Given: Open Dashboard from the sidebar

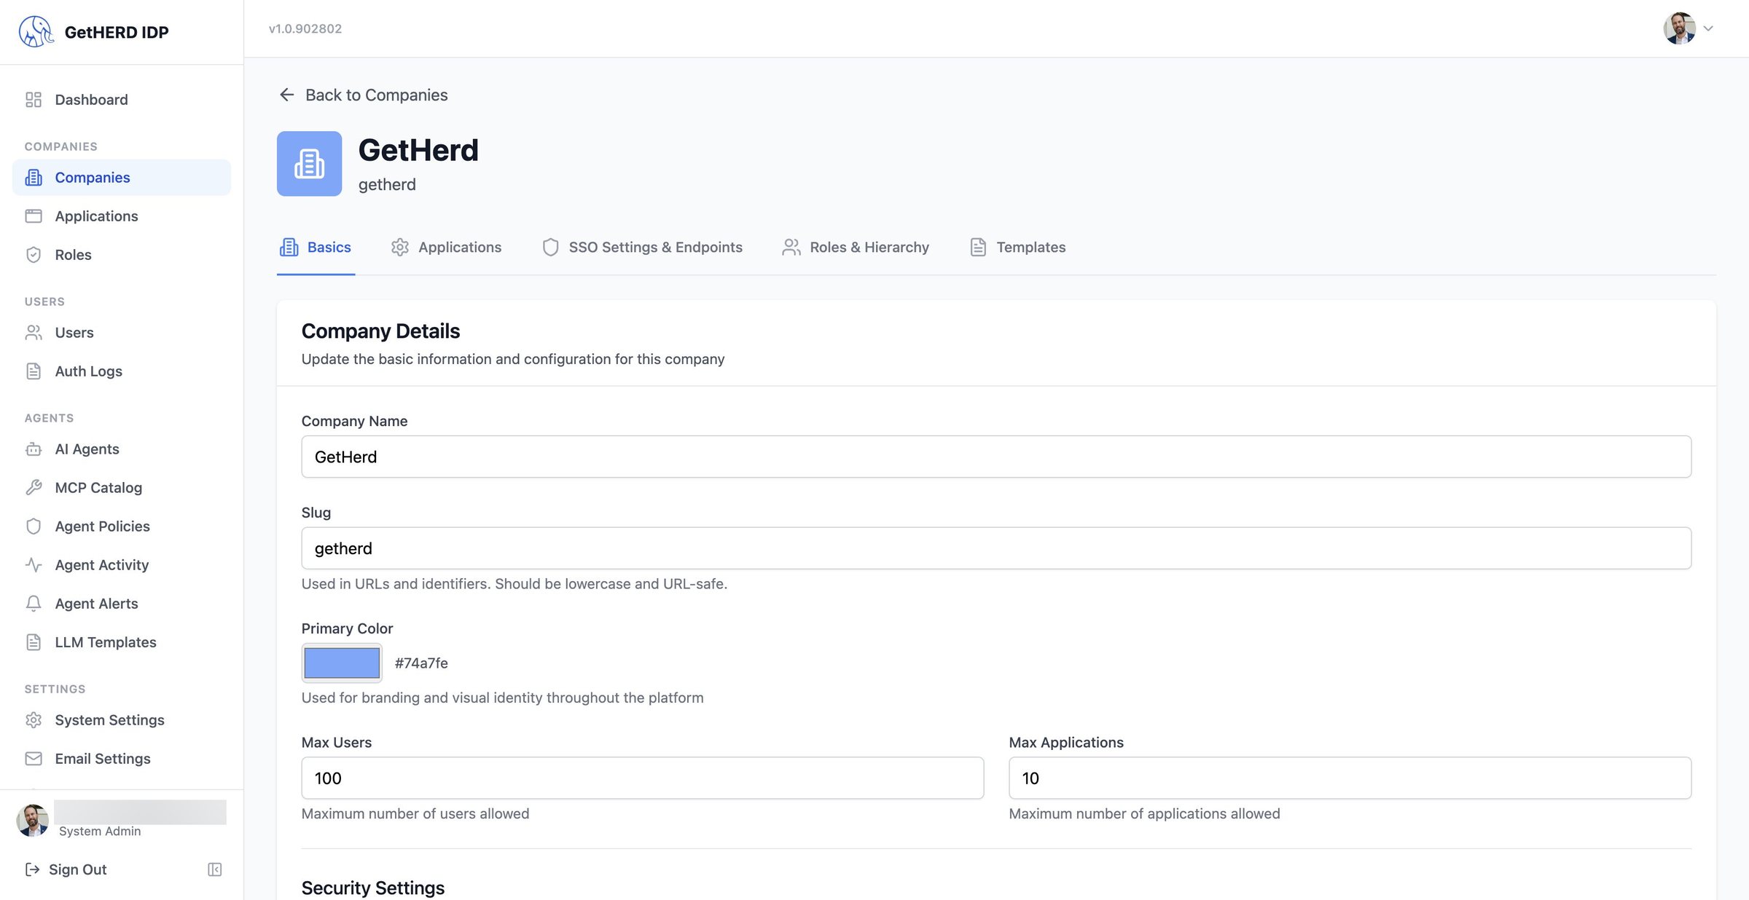Looking at the screenshot, I should [x=122, y=100].
